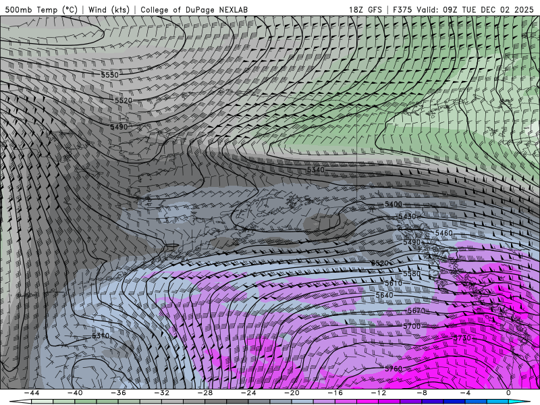Pick the light green swatch below the -44 label

point(43,402)
